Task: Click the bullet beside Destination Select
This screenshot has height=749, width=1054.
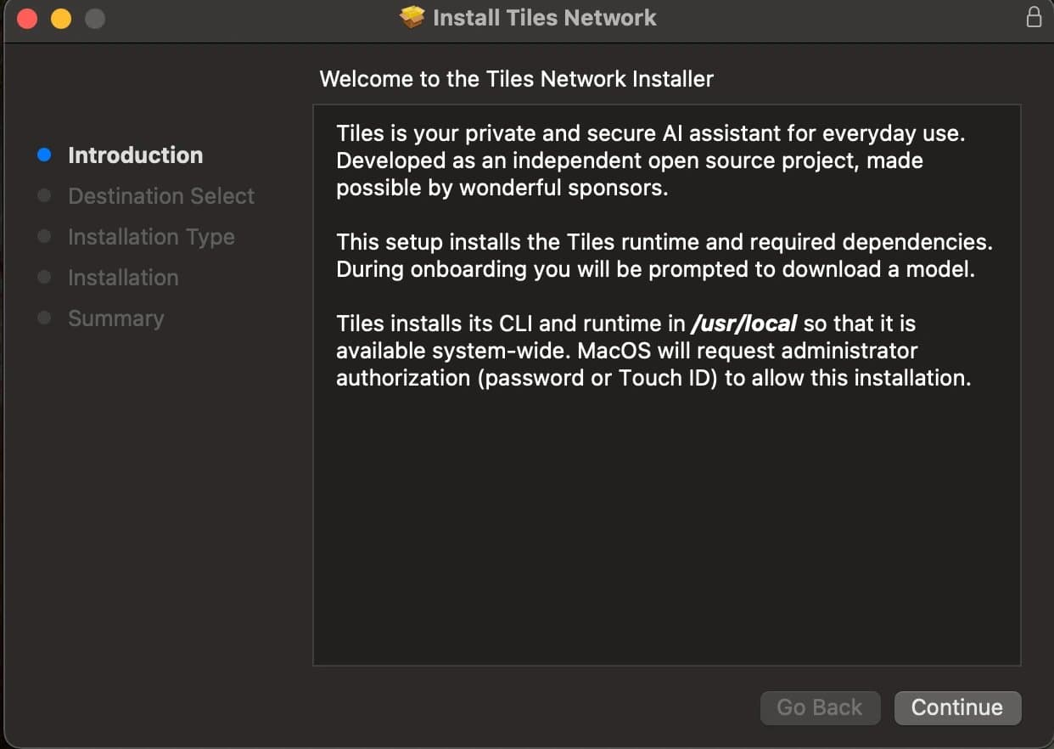Action: click(45, 196)
